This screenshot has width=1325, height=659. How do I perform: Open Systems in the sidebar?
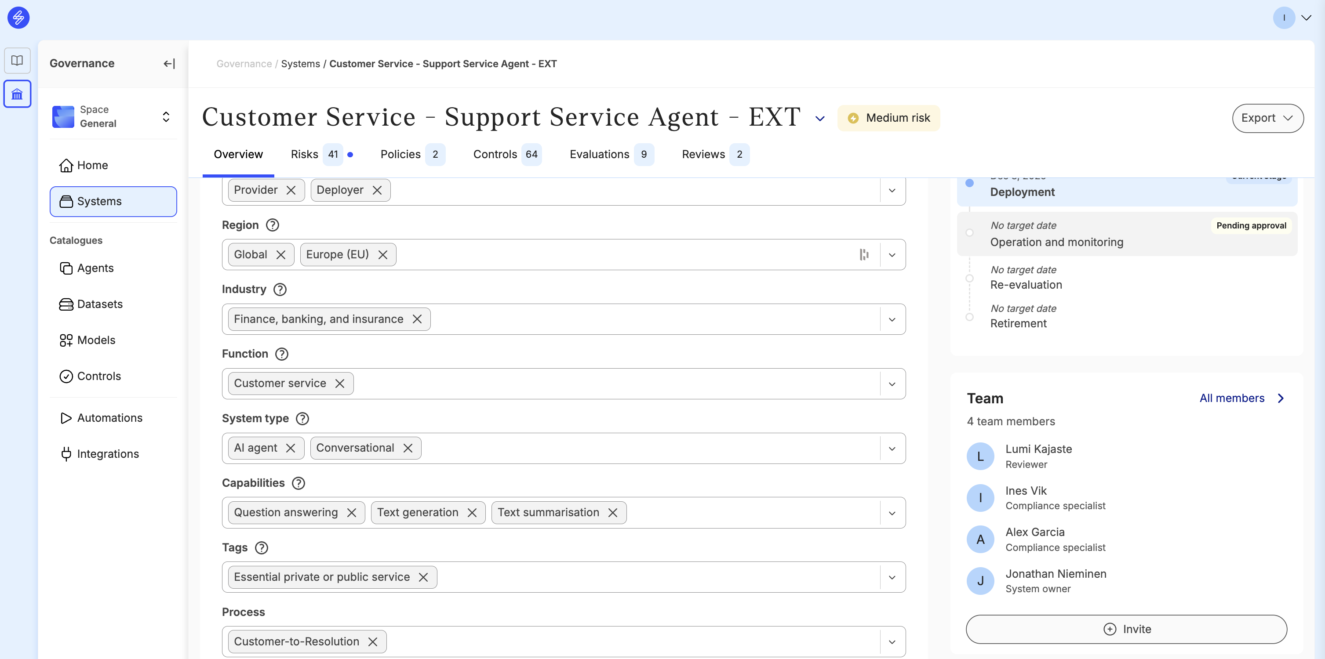pos(113,202)
